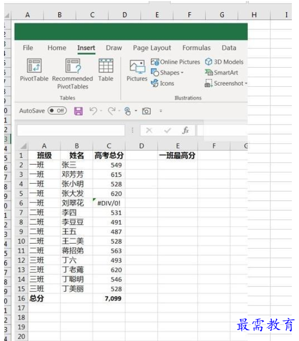Open Recommended PivotTables
Screen dimensions: 299x341
73,74
